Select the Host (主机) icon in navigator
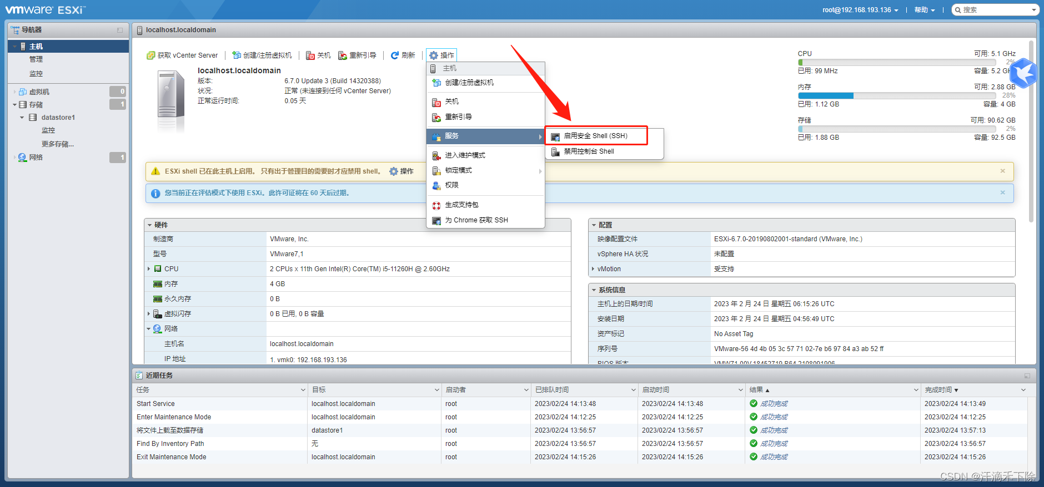1044x487 pixels. click(23, 47)
